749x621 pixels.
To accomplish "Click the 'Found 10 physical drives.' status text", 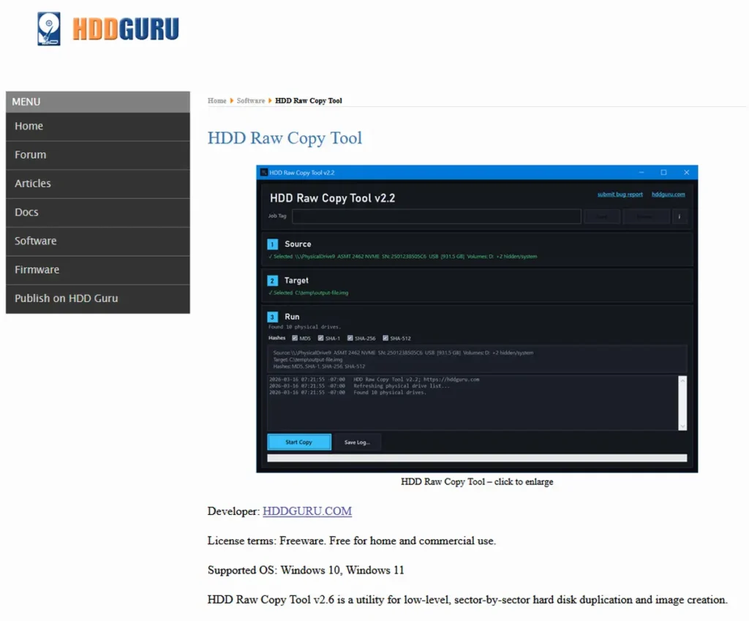I will (x=304, y=327).
